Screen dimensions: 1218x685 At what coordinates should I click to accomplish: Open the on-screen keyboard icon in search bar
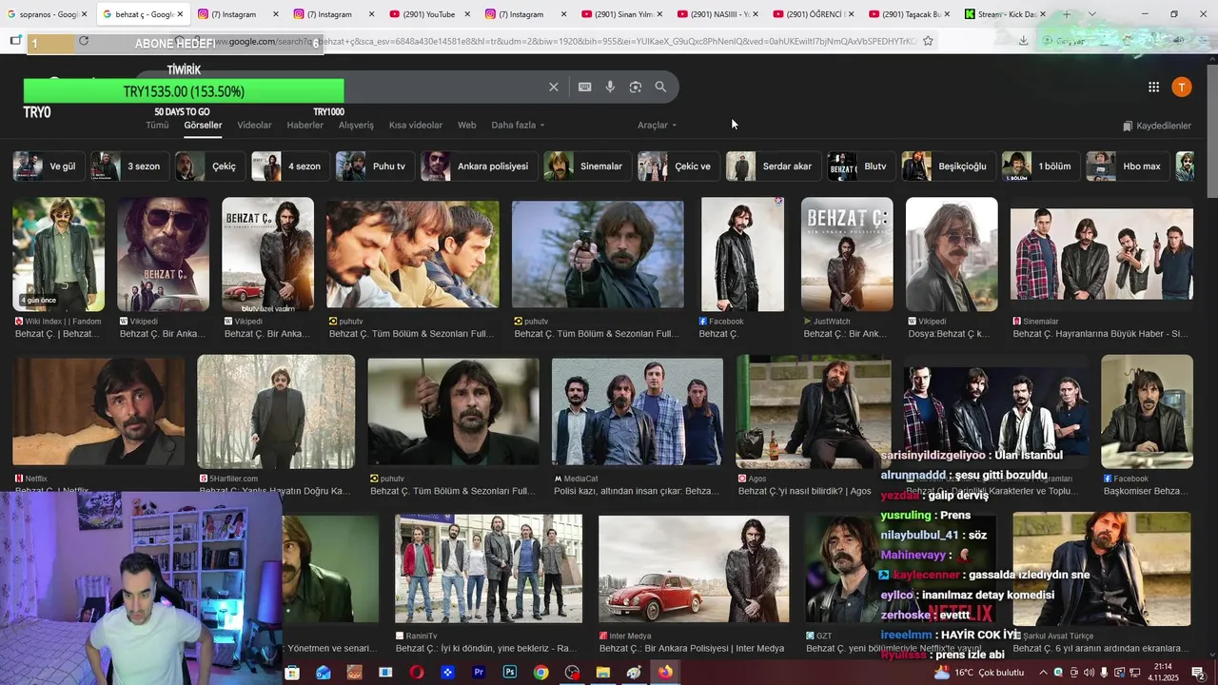tap(585, 87)
